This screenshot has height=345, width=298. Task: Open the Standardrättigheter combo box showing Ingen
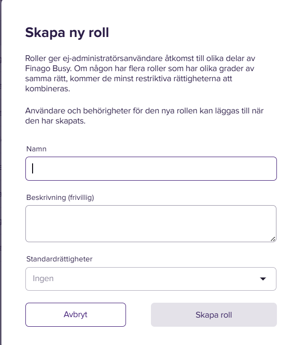pyautogui.click(x=151, y=279)
